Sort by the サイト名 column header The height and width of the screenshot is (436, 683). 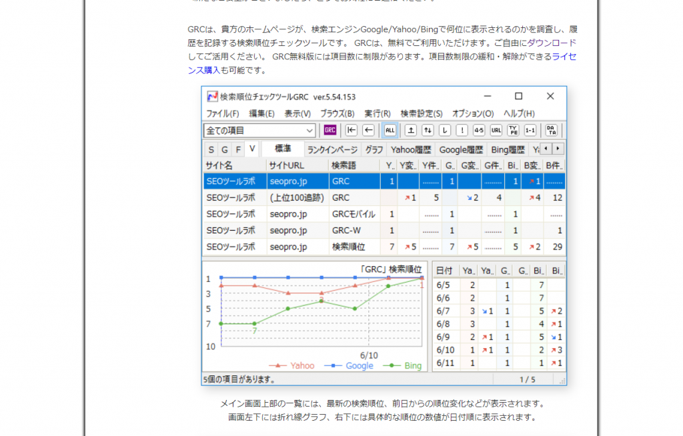tap(235, 165)
